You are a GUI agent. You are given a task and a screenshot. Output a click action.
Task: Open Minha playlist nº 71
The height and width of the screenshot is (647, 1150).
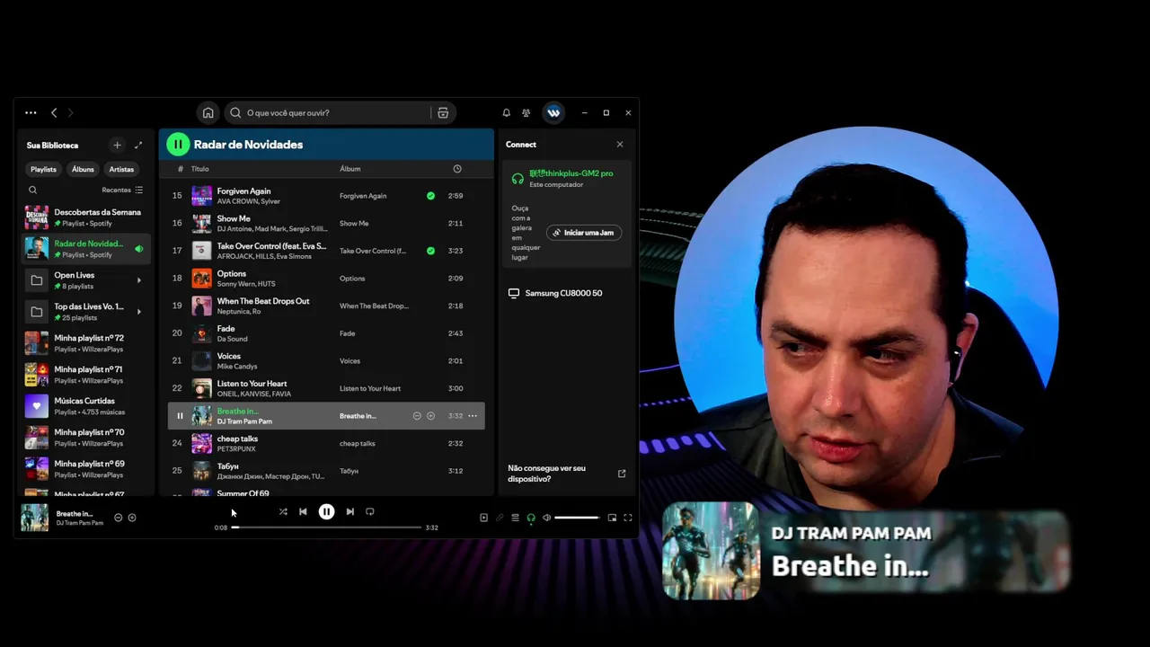coord(86,375)
